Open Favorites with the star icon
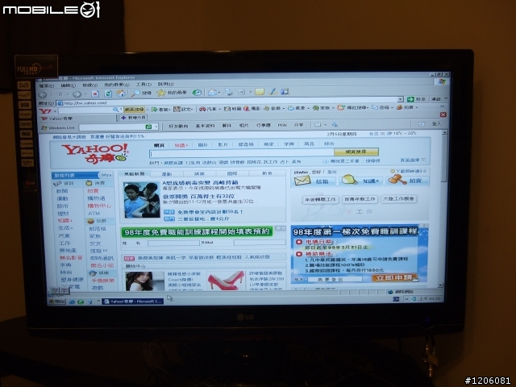The width and height of the screenshot is (516, 387). pos(161,93)
